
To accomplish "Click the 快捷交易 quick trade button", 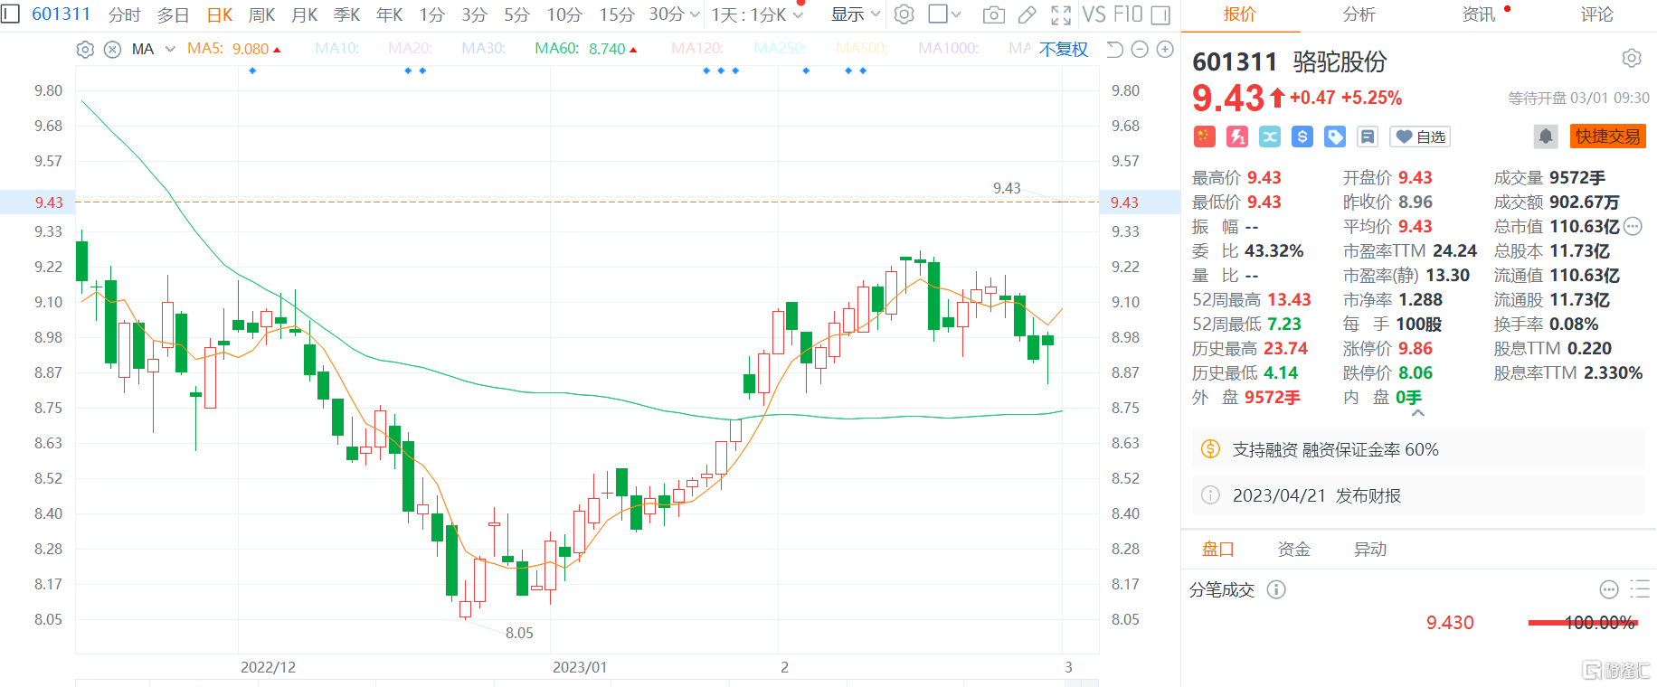I will [x=1607, y=136].
